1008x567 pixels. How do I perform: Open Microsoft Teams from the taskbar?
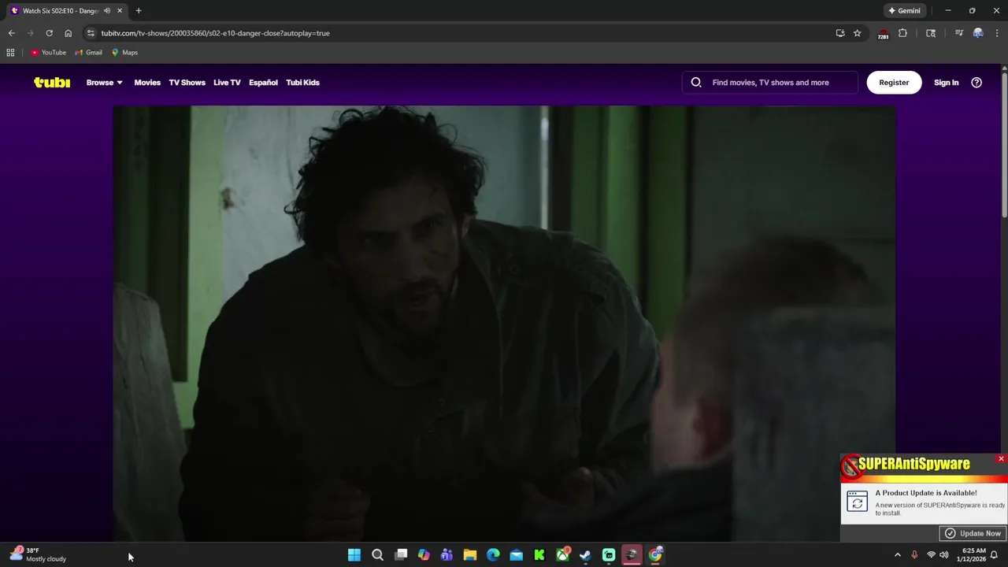(x=447, y=555)
